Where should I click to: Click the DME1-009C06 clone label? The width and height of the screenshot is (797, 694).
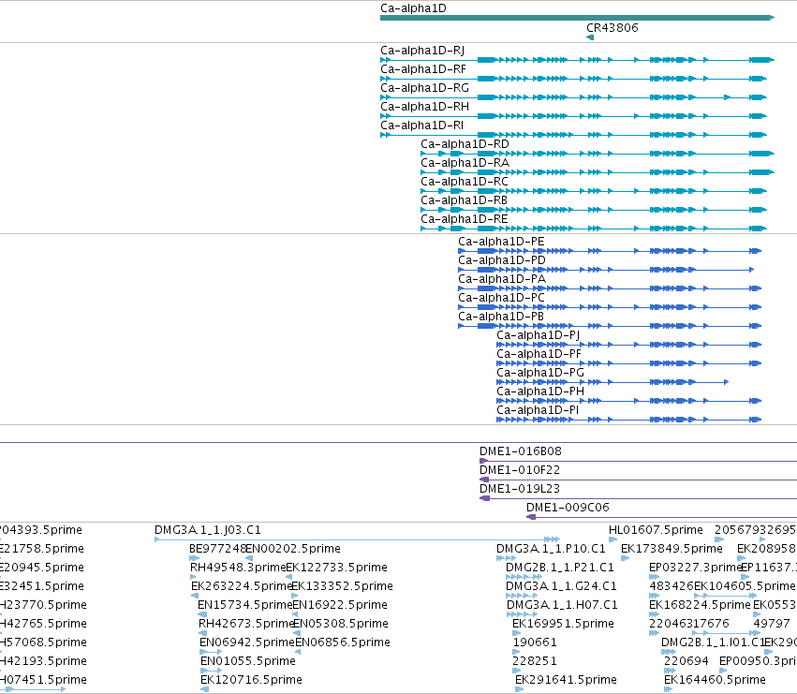coord(568,508)
